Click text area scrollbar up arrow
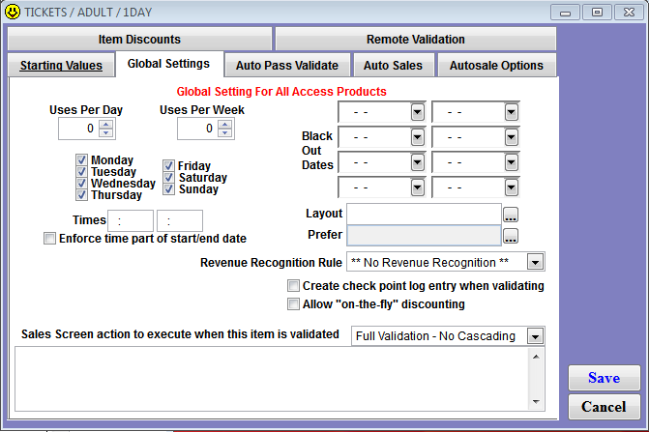Screen dimensions: 649x432 (536, 357)
